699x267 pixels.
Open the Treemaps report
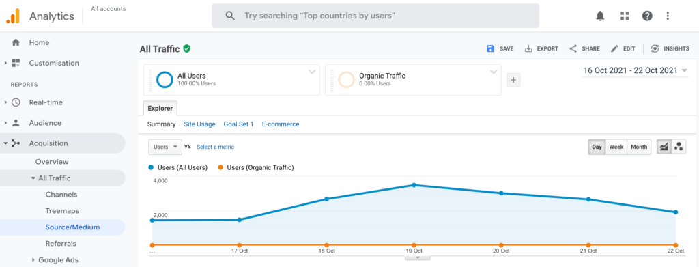tap(62, 211)
